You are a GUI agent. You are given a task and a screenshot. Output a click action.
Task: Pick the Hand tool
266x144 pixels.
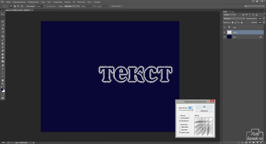(x=3, y=80)
